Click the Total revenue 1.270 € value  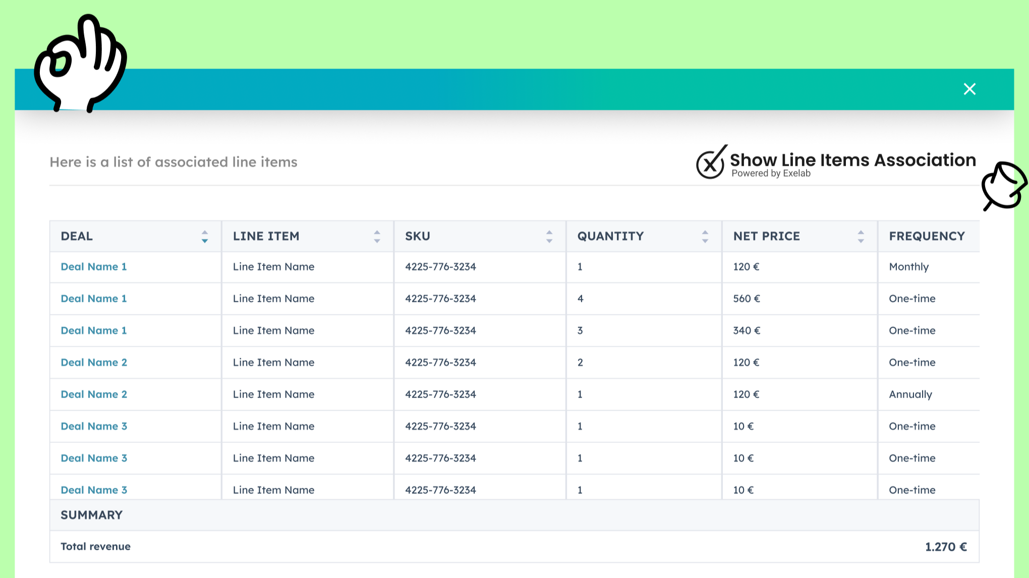[945, 547]
